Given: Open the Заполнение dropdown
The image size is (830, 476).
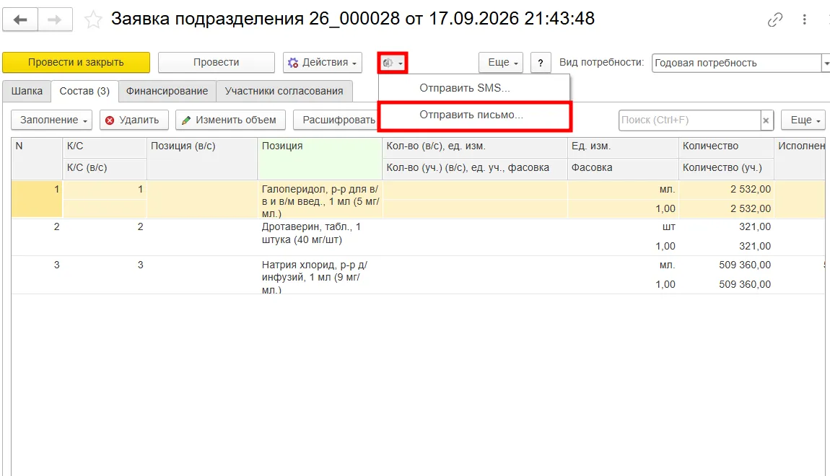Looking at the screenshot, I should pos(52,120).
